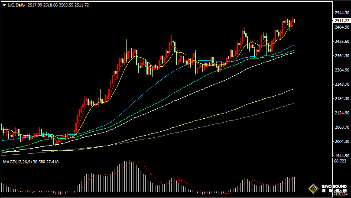Image resolution: width=351 pixels, height=198 pixels.
Task: Click the 2243.70 price axis label
Action: (342, 84)
